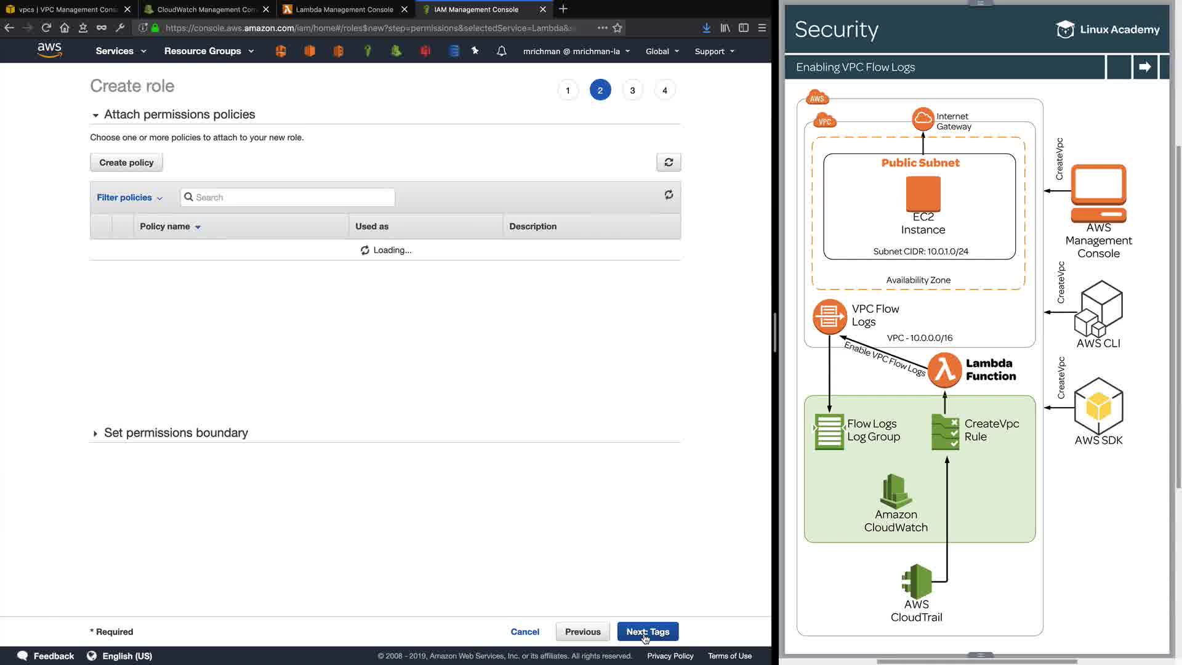Expand Set permissions boundary section

95,433
